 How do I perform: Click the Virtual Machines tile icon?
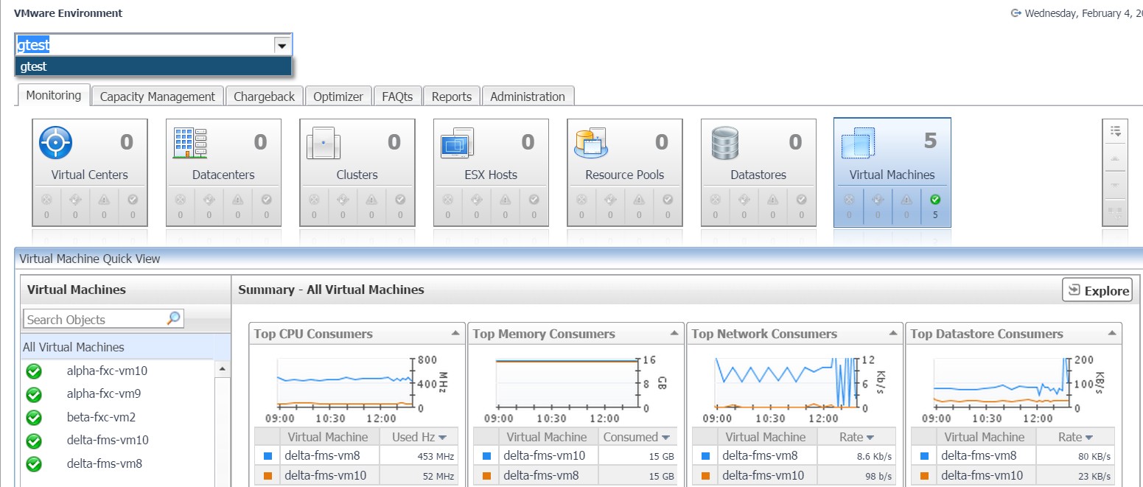pyautogui.click(x=858, y=142)
